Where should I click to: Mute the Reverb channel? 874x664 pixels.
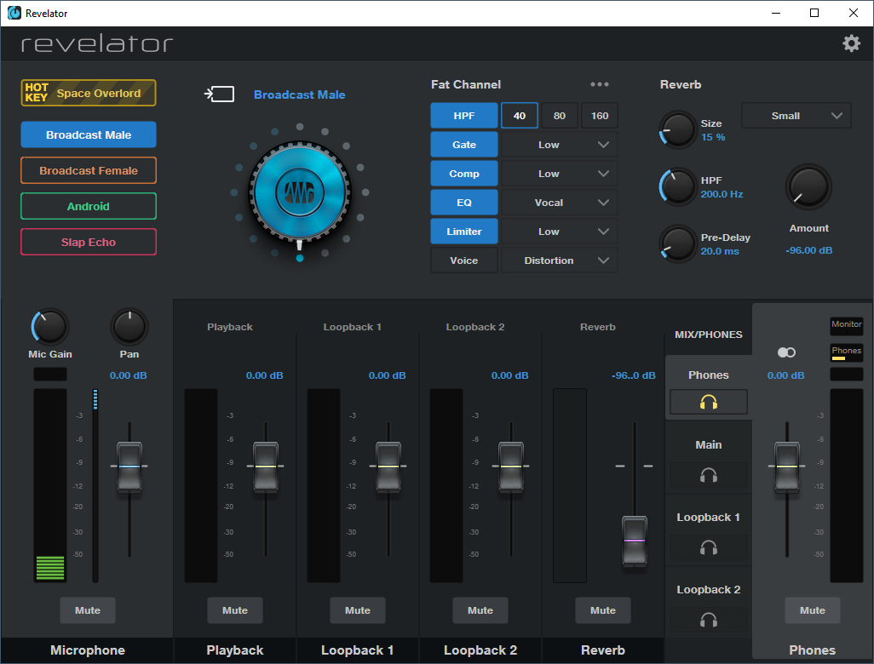602,610
